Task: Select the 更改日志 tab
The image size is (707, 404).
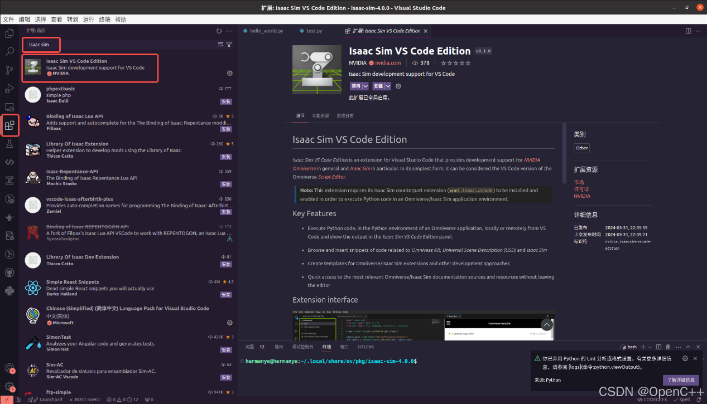Action: [345, 115]
